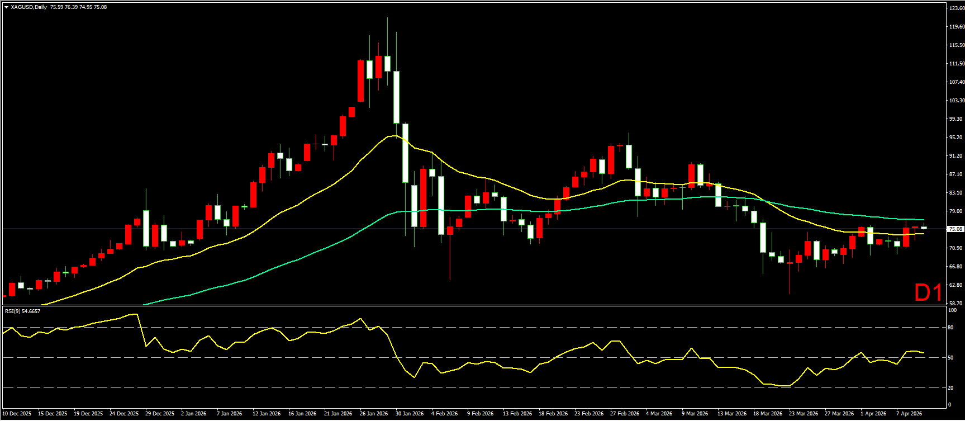Click the 10 Dec 2025 date label
Image resolution: width=965 pixels, height=421 pixels.
click(x=17, y=414)
